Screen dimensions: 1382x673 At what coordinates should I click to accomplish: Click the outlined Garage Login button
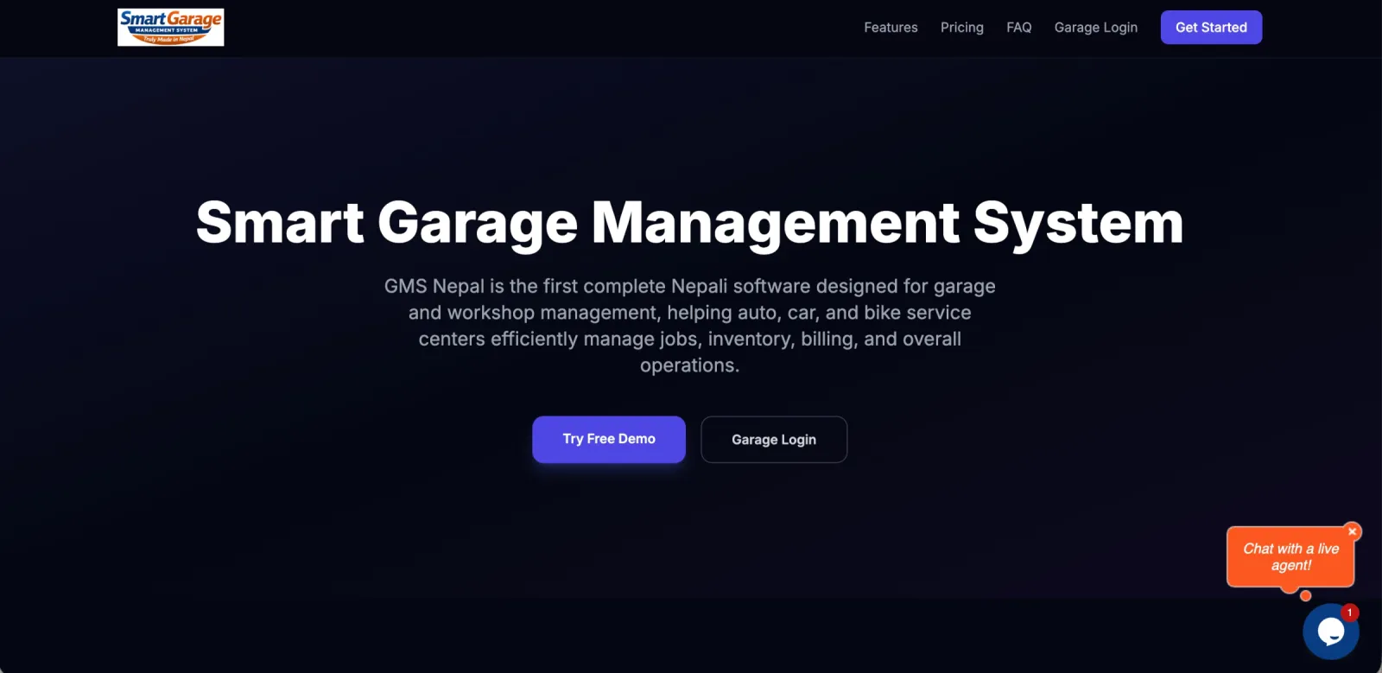coord(774,440)
